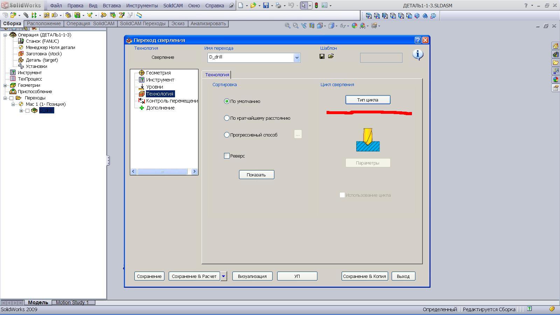Image resolution: width=560 pixels, height=315 pixels.
Task: Click the Section View icon
Action: point(311,26)
